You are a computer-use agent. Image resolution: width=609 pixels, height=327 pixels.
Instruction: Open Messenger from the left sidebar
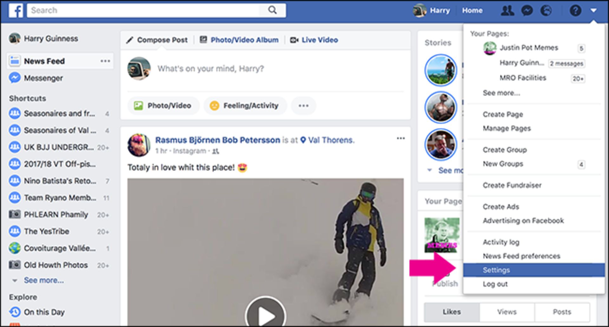pos(43,78)
